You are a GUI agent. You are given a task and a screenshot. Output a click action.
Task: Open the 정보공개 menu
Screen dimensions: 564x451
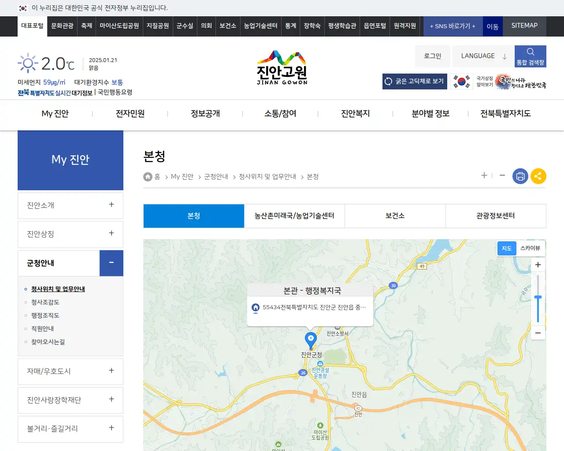(204, 113)
